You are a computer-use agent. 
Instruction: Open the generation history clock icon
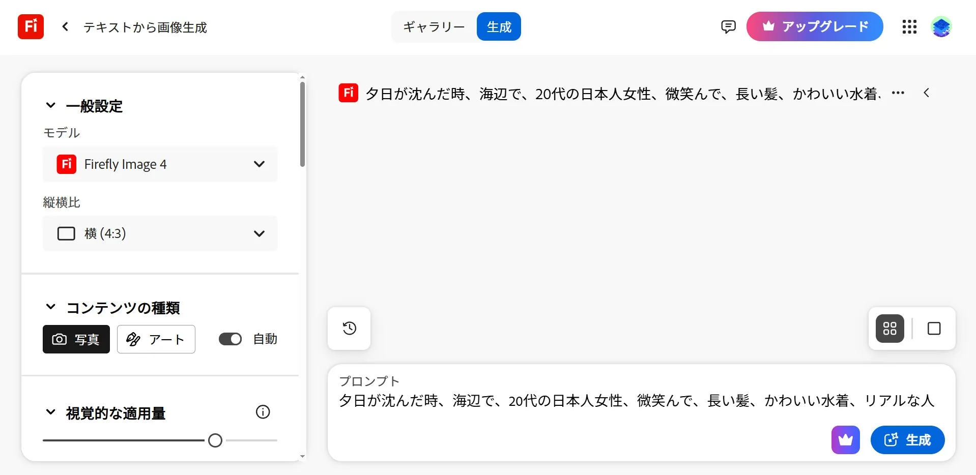pyautogui.click(x=349, y=329)
